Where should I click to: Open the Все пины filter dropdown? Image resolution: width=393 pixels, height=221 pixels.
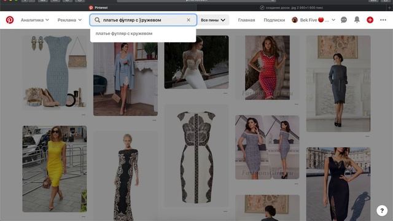(213, 20)
